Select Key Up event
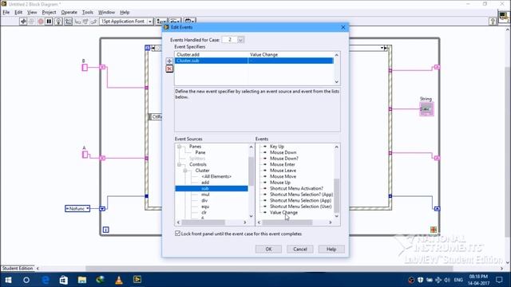 tap(277, 147)
